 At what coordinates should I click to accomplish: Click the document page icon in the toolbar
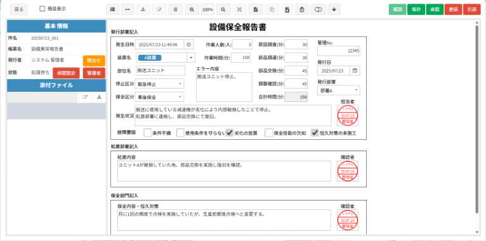tap(256, 9)
